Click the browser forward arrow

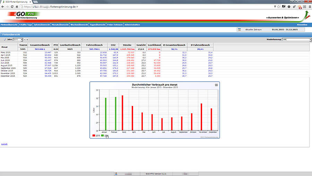7,7
